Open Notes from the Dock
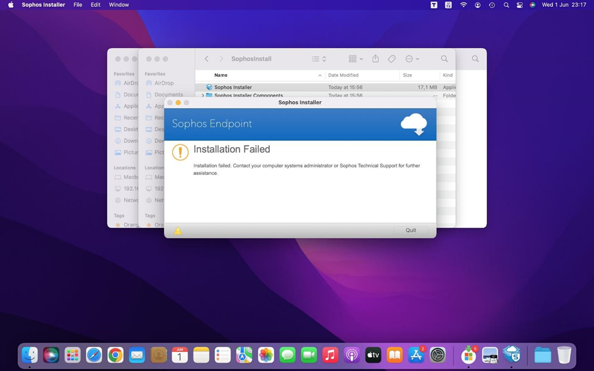 [x=201, y=355]
